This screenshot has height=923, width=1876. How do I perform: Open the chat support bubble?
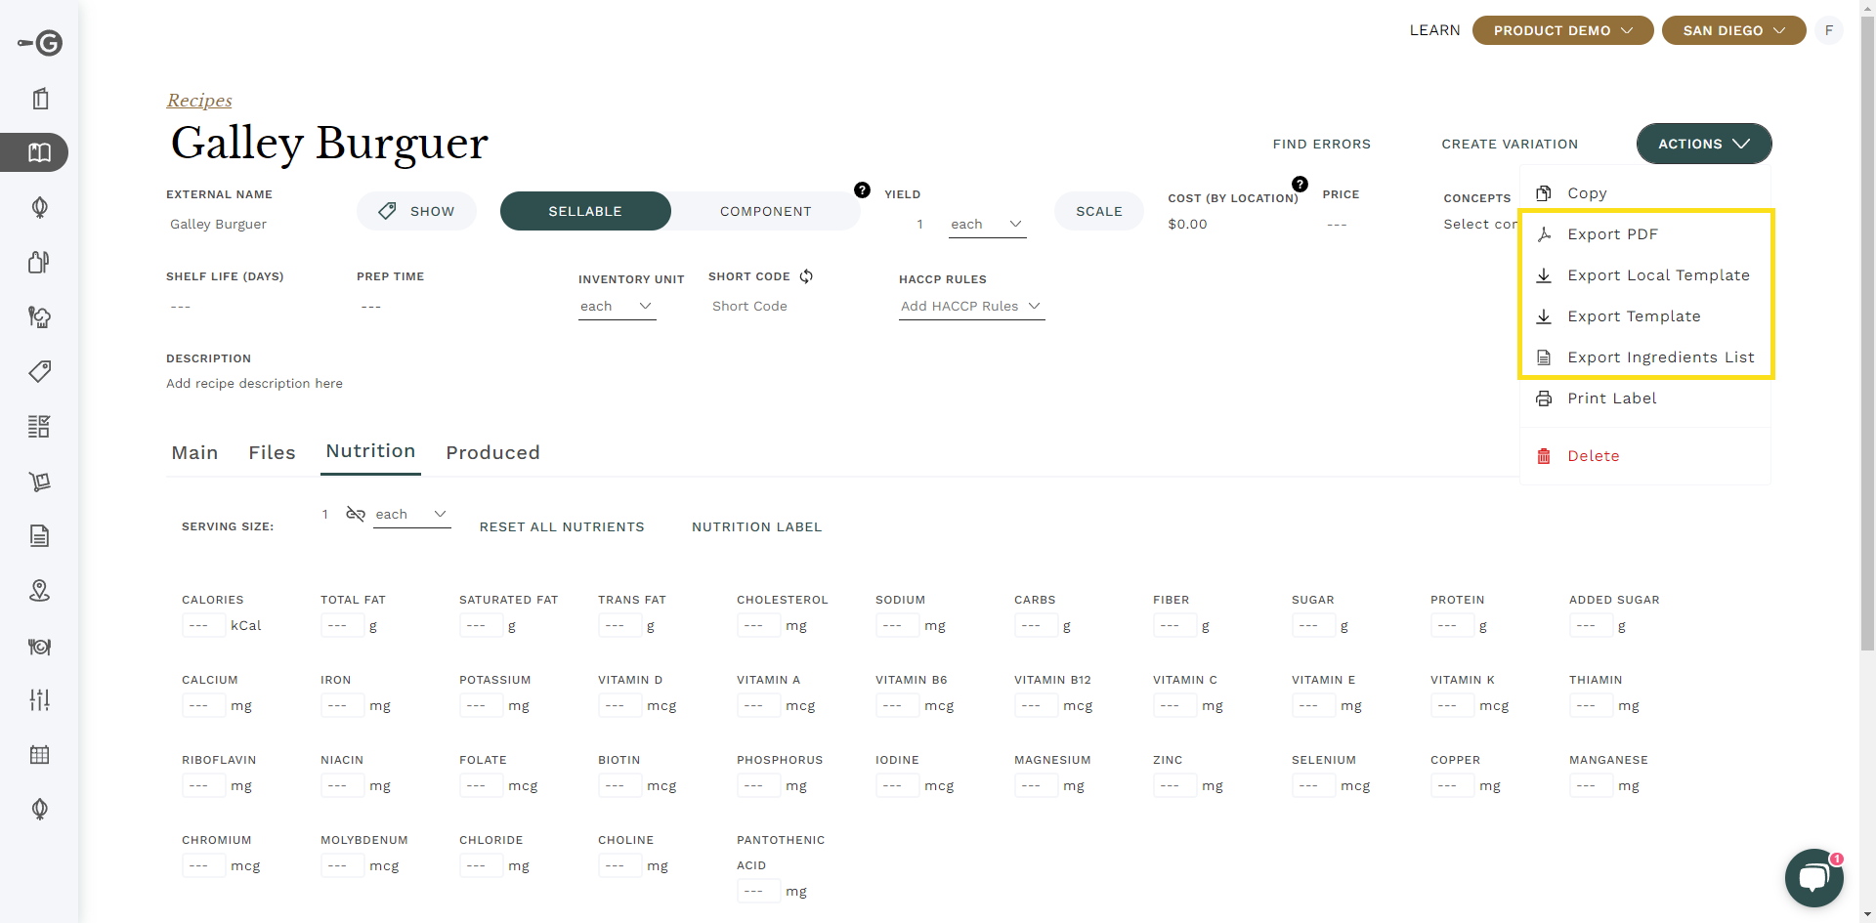(x=1813, y=877)
